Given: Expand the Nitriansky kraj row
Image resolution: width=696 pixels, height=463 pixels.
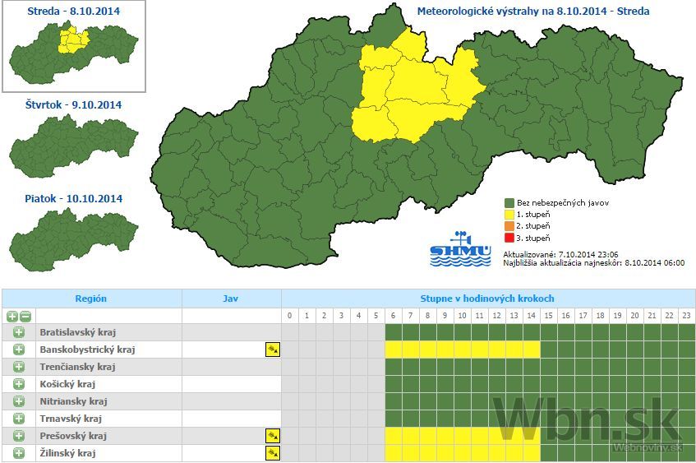Looking at the screenshot, I should coord(19,401).
